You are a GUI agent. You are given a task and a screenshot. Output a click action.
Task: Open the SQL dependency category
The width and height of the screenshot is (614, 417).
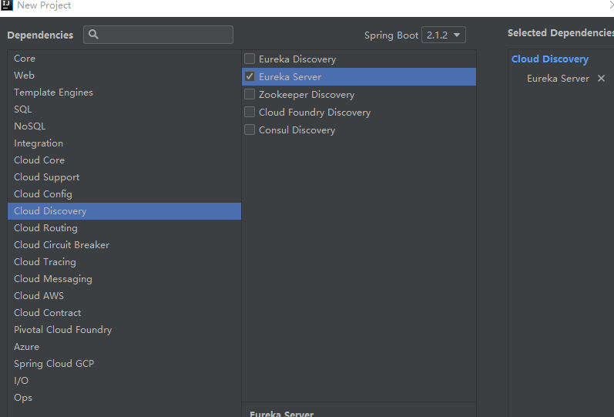pos(23,109)
